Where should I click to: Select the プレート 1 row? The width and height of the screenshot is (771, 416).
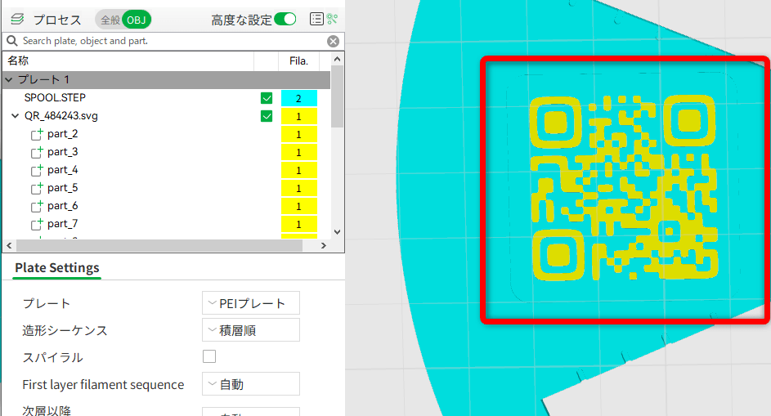pyautogui.click(x=166, y=79)
